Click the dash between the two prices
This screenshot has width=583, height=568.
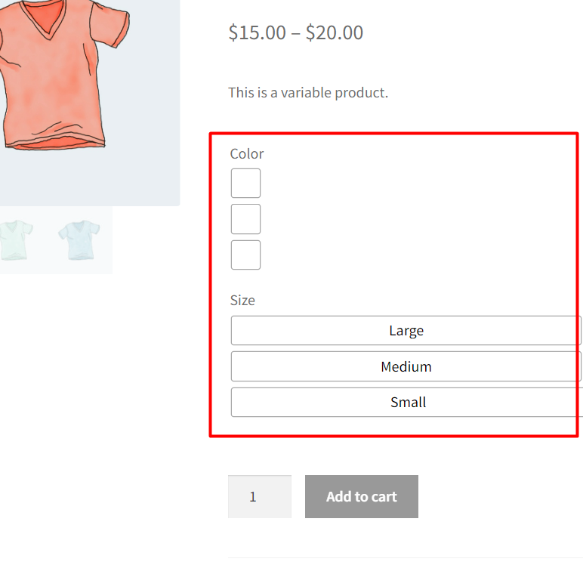point(296,33)
